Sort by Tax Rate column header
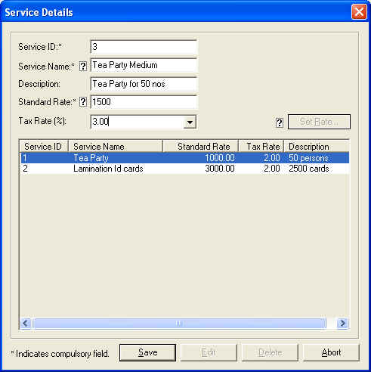Image resolution: width=371 pixels, height=372 pixels. 261,147
